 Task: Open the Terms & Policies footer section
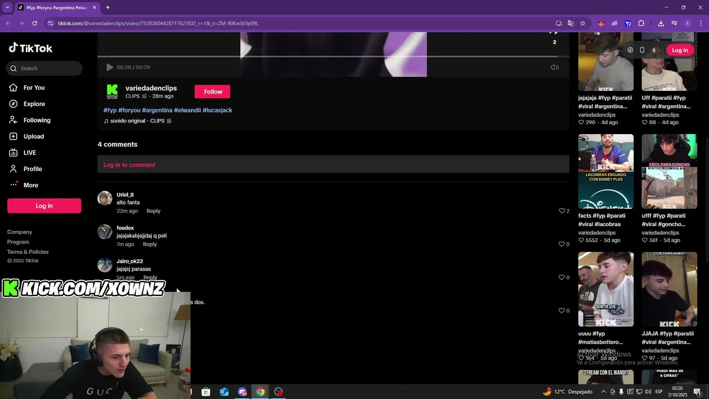[x=28, y=252]
